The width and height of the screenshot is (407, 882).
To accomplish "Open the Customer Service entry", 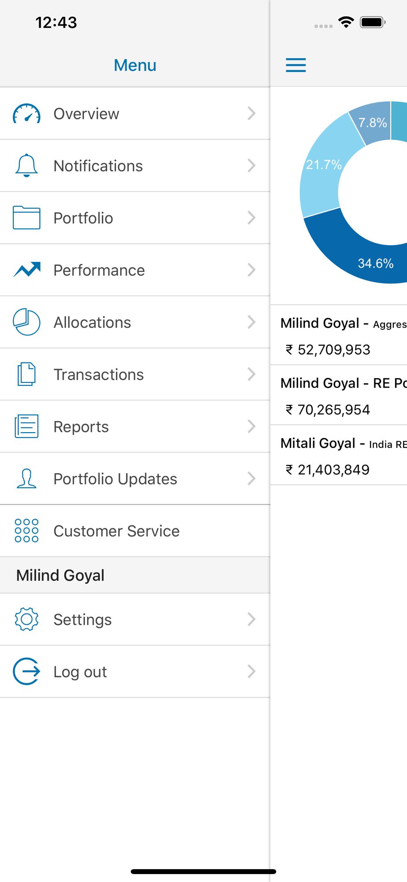I will point(135,531).
